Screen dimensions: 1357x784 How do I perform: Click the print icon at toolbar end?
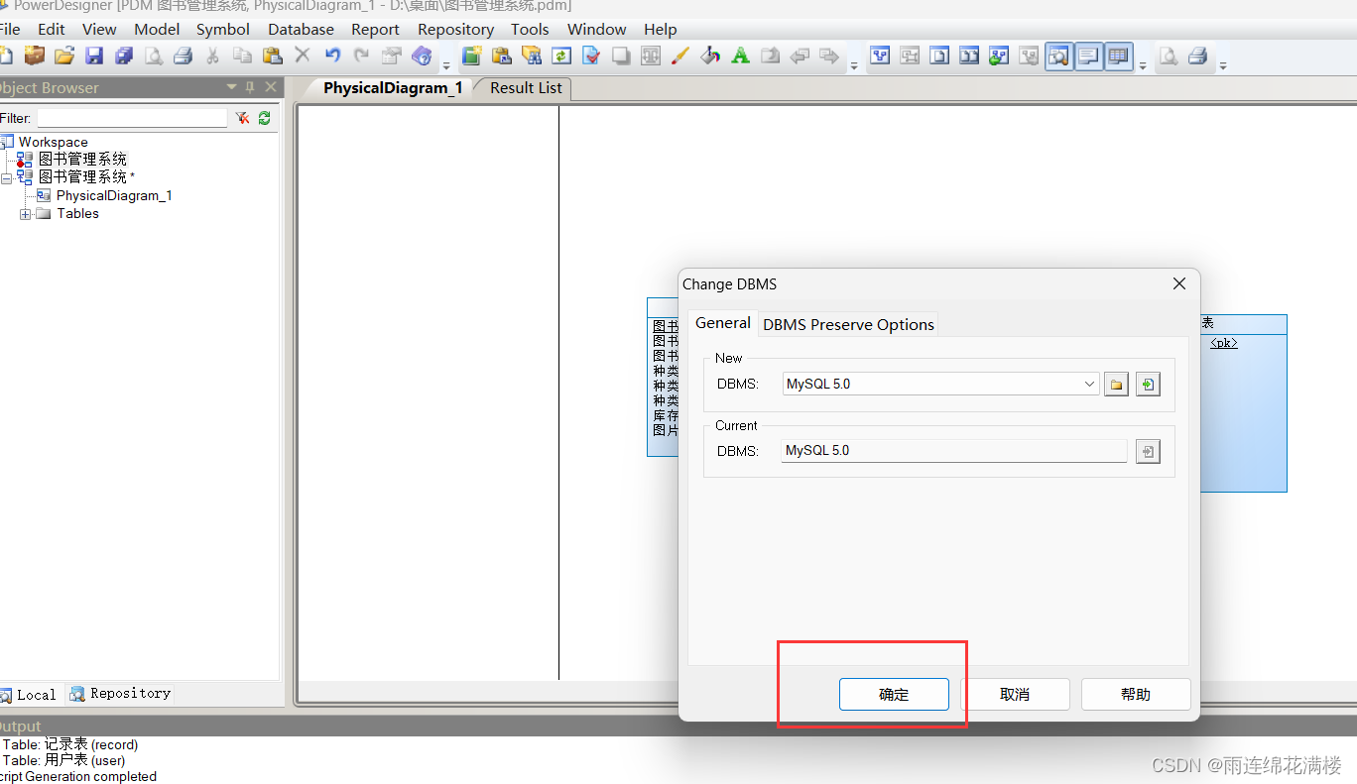[x=1198, y=56]
